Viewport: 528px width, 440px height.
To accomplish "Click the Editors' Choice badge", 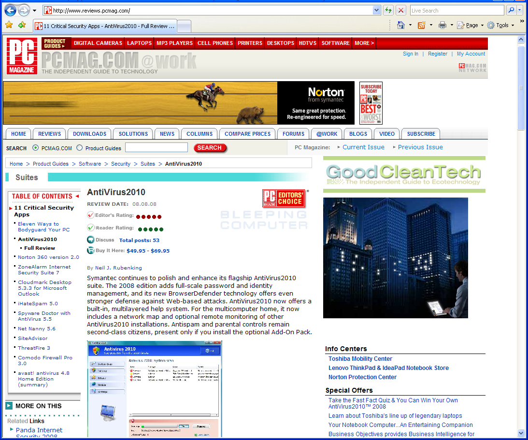I will pos(284,199).
